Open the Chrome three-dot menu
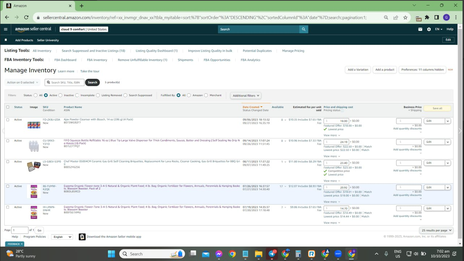Image resolution: width=464 pixels, height=261 pixels. point(456,17)
